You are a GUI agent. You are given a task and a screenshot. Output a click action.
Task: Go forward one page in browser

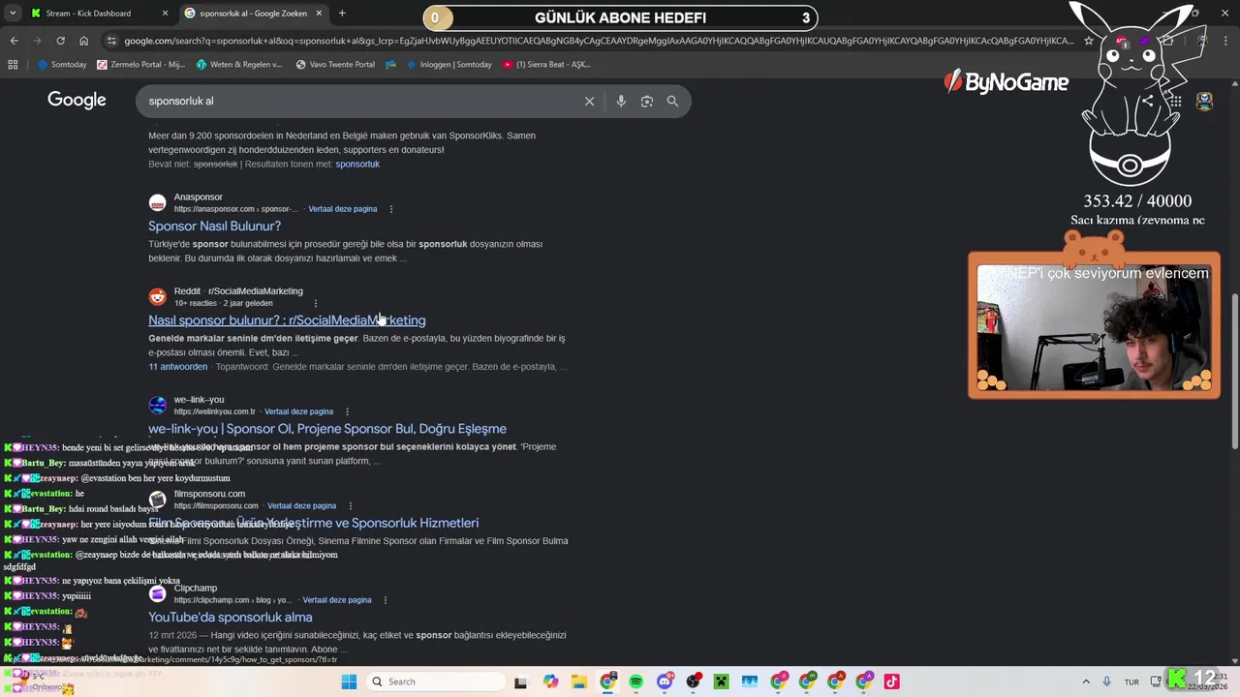tap(37, 41)
